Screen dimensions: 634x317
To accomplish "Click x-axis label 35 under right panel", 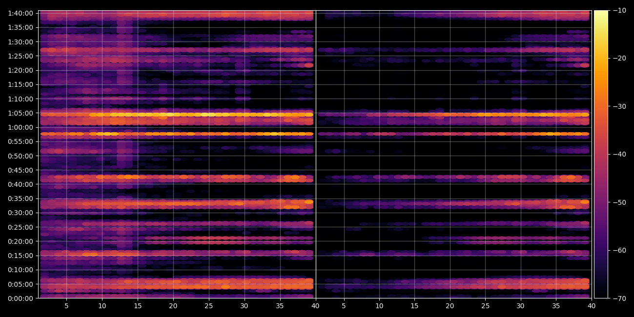I will 556,306.
